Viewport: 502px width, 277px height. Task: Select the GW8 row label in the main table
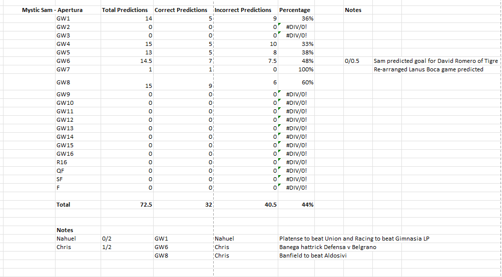(x=63, y=82)
